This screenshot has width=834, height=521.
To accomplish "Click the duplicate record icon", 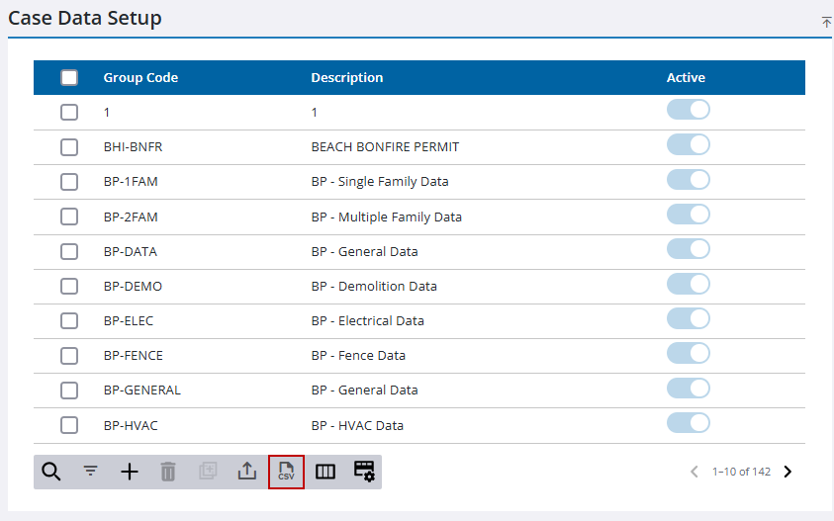I will 208,472.
